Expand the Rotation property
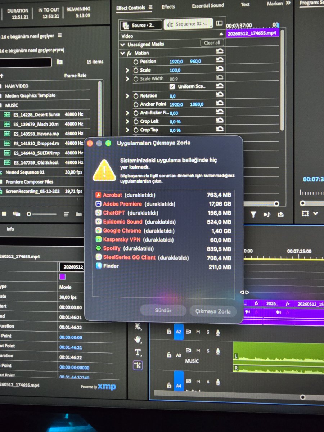Image resolution: width=324 pixels, height=432 pixels. click(x=127, y=96)
